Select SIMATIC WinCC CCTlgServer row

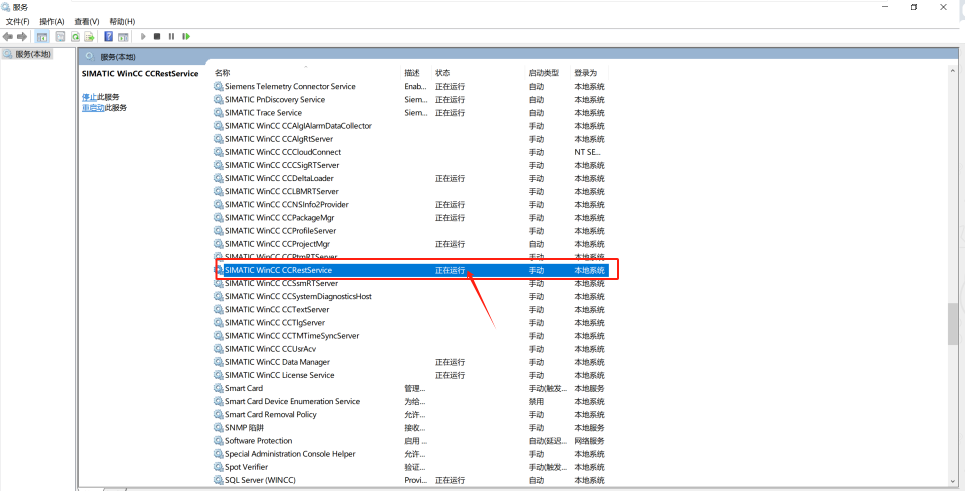410,323
